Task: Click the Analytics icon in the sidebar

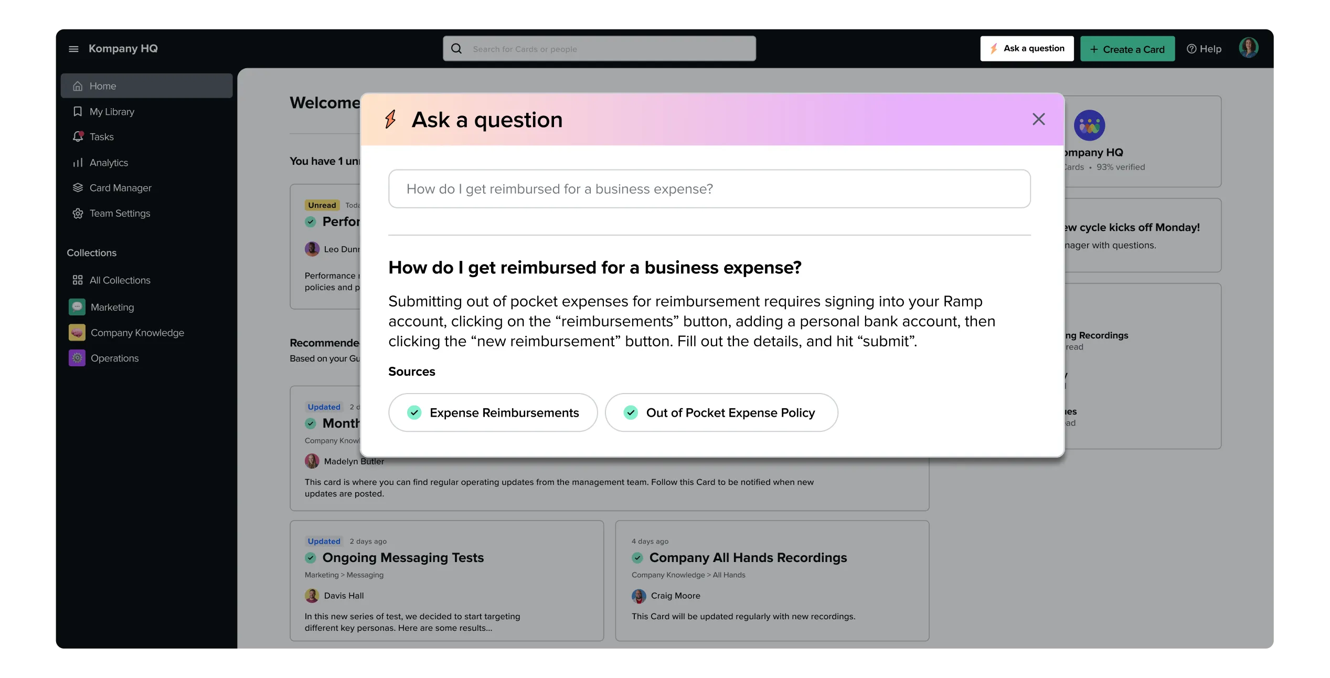Action: click(77, 162)
